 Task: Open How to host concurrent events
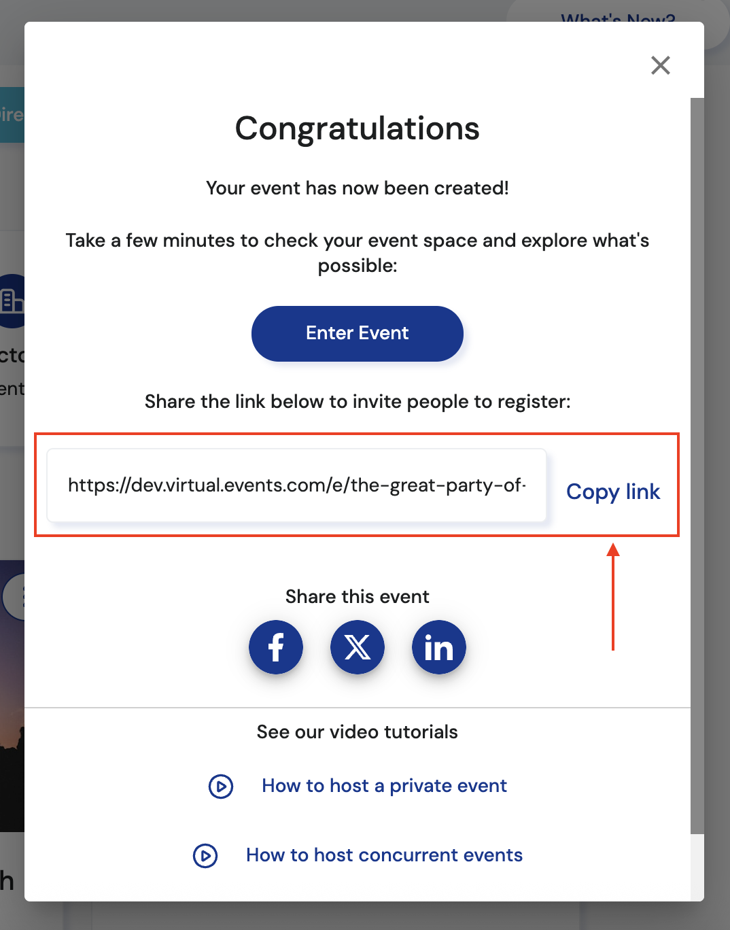click(384, 855)
